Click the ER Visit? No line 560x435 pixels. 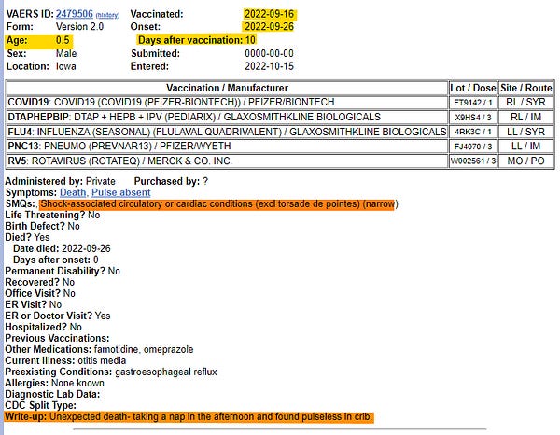(x=34, y=304)
